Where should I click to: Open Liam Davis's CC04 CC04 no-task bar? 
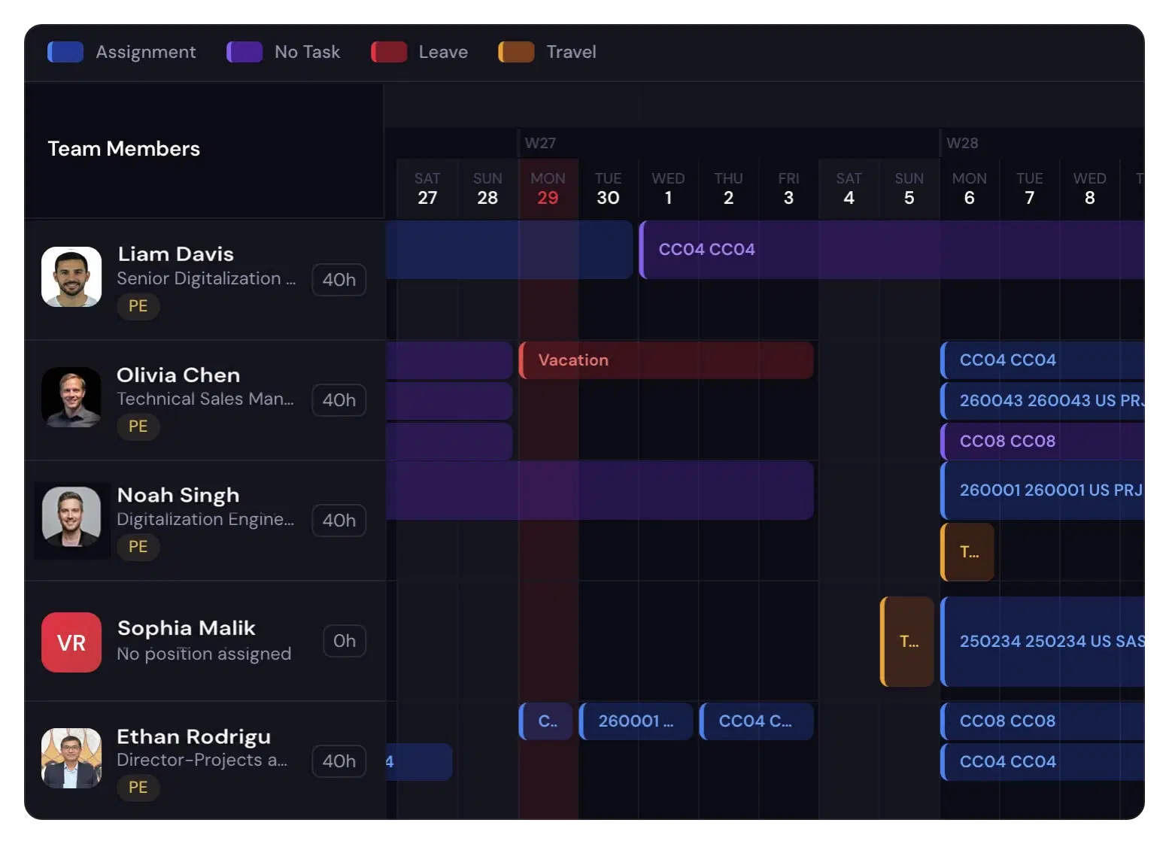891,250
